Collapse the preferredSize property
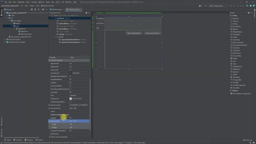 pos(49,121)
